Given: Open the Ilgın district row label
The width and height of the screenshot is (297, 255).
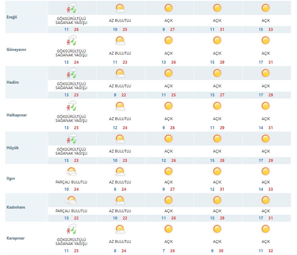Looking at the screenshot, I should pyautogui.click(x=11, y=178).
